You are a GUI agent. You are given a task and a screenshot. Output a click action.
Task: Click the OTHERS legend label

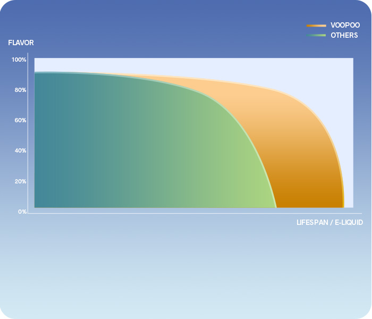[x=344, y=35]
